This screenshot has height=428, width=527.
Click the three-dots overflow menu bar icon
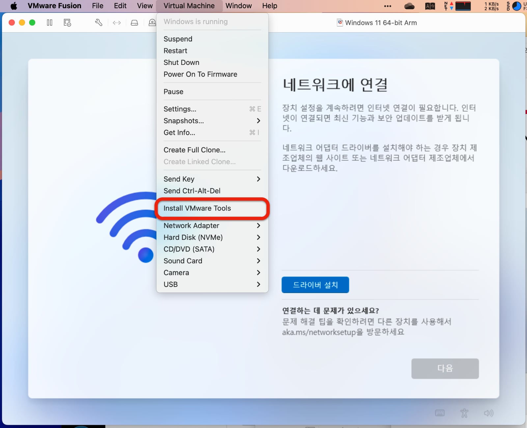pyautogui.click(x=388, y=6)
